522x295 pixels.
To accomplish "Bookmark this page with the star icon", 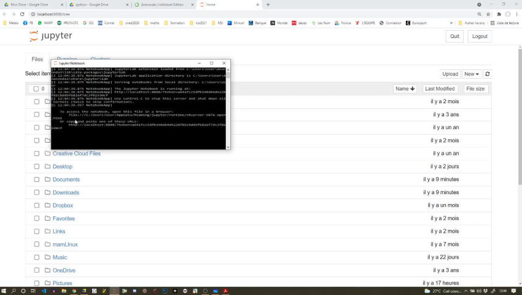I will coord(488,14).
